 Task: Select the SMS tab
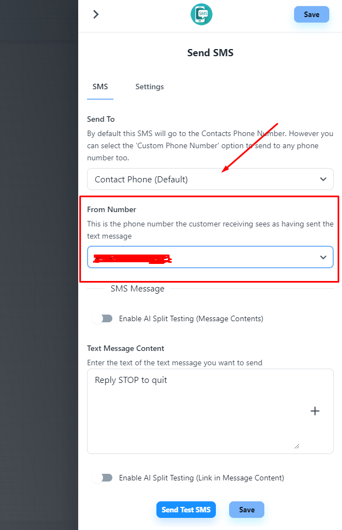[100, 86]
